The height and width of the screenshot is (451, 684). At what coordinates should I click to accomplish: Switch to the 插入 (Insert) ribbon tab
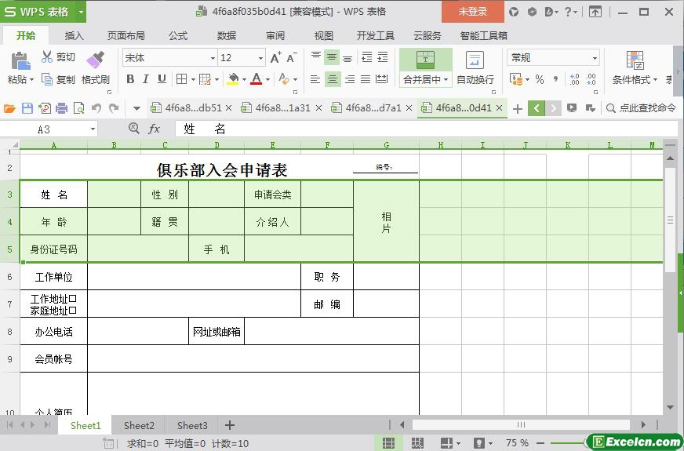pyautogui.click(x=74, y=35)
